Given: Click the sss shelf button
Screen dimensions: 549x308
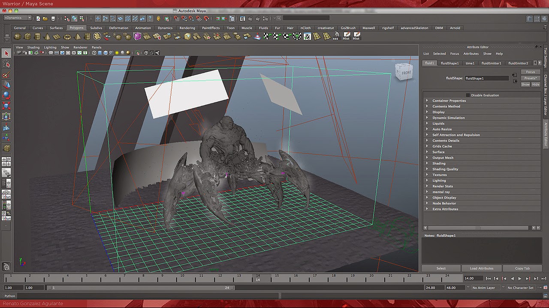Looking at the screenshot, I should pos(336,36).
